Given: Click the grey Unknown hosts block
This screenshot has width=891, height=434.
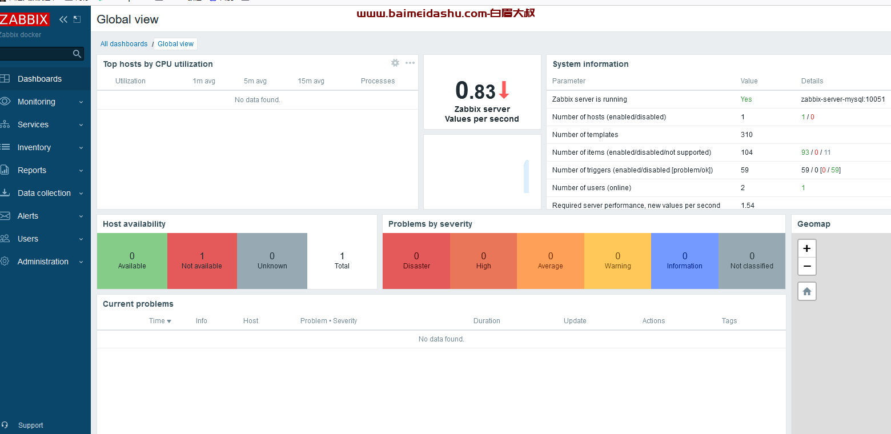Looking at the screenshot, I should [272, 261].
